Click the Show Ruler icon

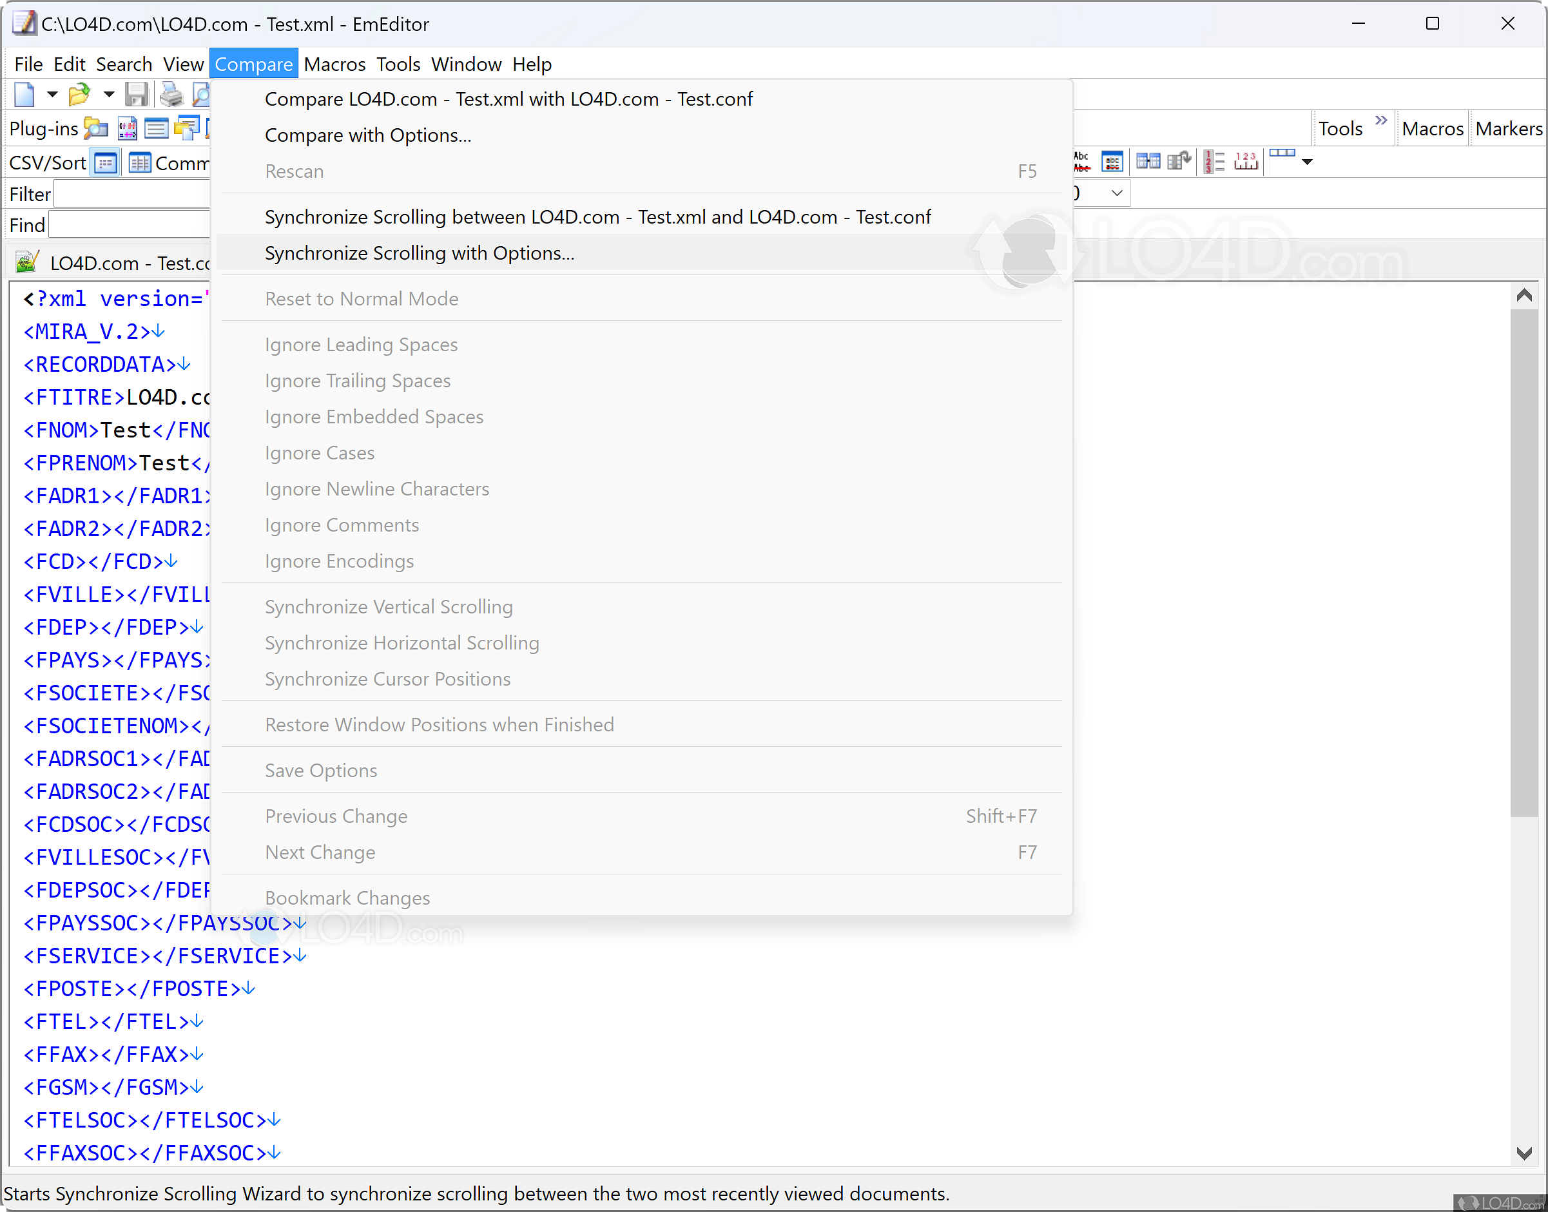1246,162
